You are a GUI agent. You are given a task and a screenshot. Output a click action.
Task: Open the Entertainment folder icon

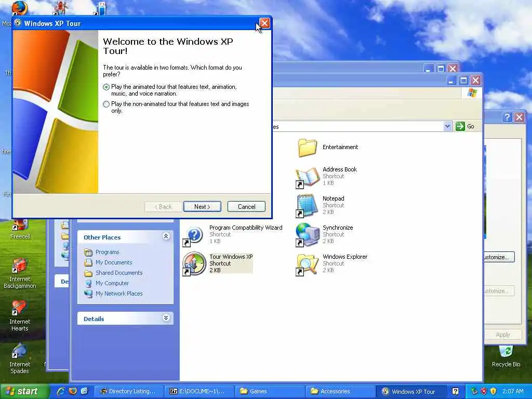pyautogui.click(x=308, y=147)
